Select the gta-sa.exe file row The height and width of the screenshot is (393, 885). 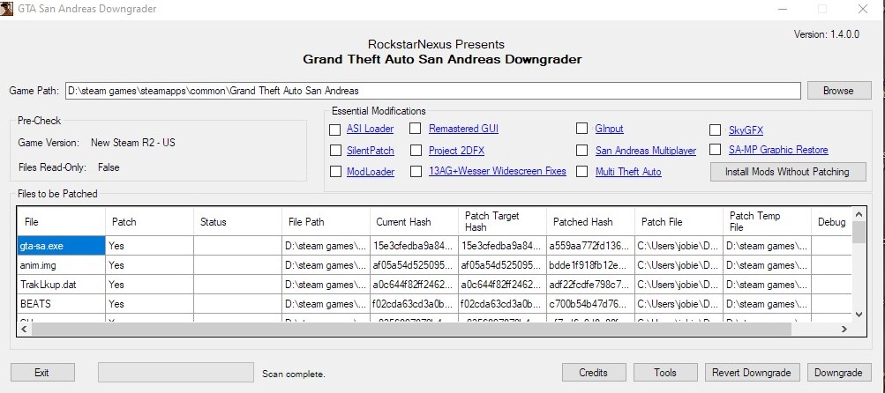pos(61,246)
